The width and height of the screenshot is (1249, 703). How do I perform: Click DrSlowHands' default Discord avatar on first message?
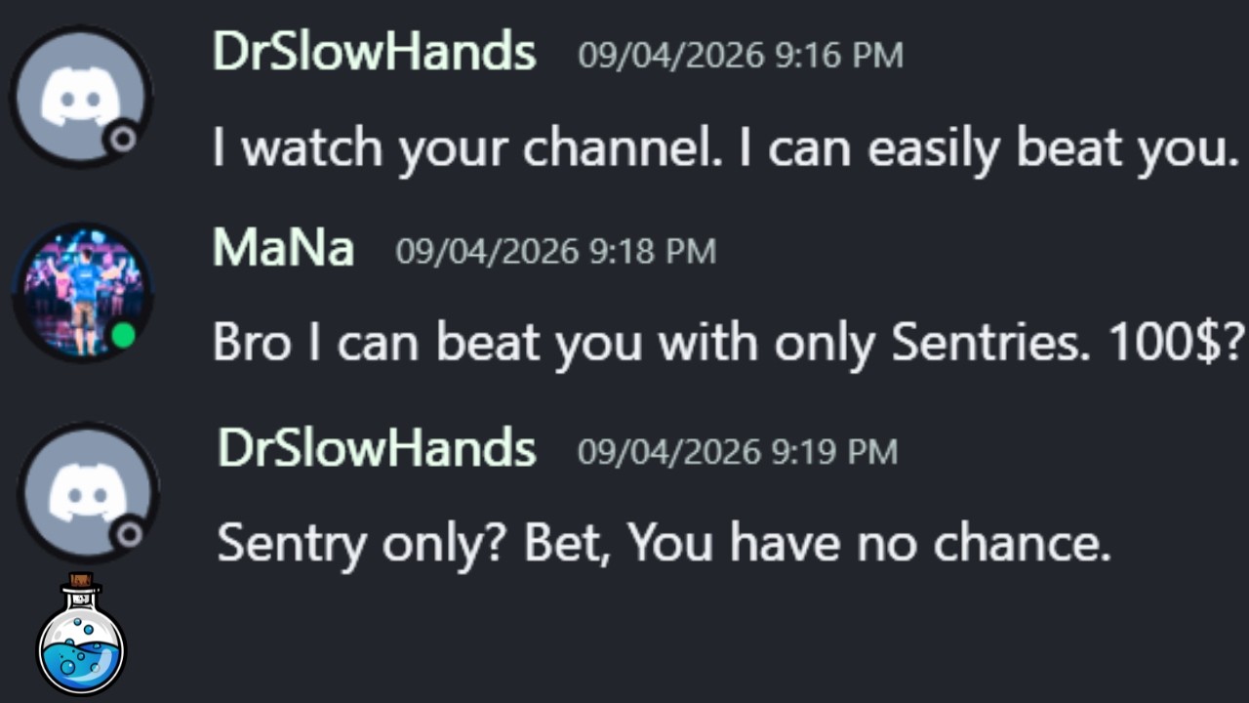(81, 97)
